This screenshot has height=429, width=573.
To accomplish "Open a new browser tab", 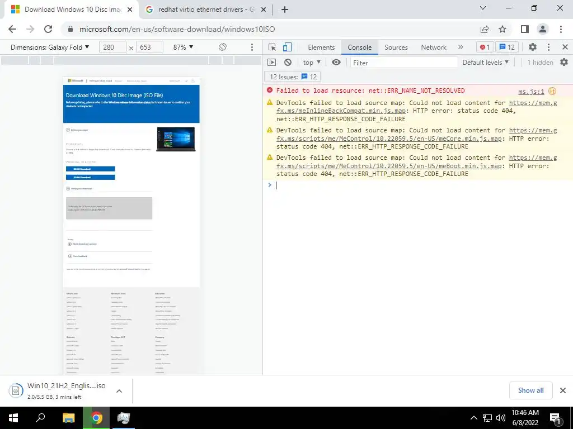I will pos(285,9).
